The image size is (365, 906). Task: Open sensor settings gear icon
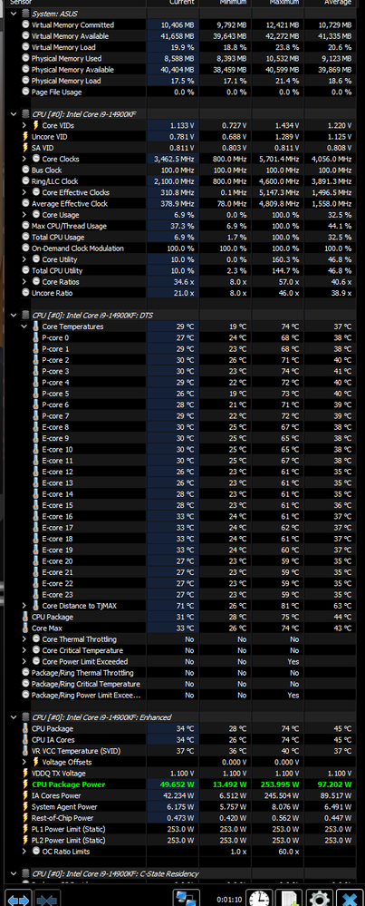(320, 899)
